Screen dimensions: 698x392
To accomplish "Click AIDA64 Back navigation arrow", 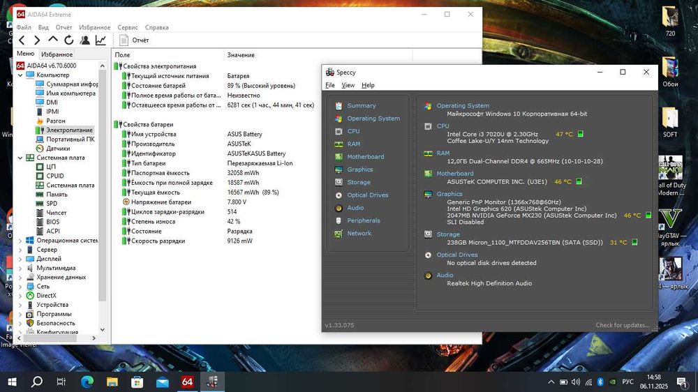I will coord(22,40).
